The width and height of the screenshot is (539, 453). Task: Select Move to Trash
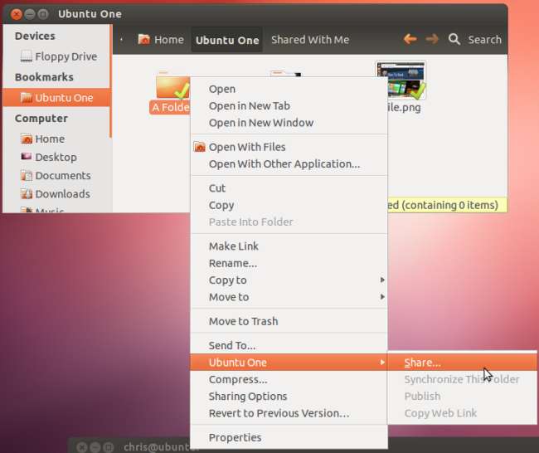(289, 321)
